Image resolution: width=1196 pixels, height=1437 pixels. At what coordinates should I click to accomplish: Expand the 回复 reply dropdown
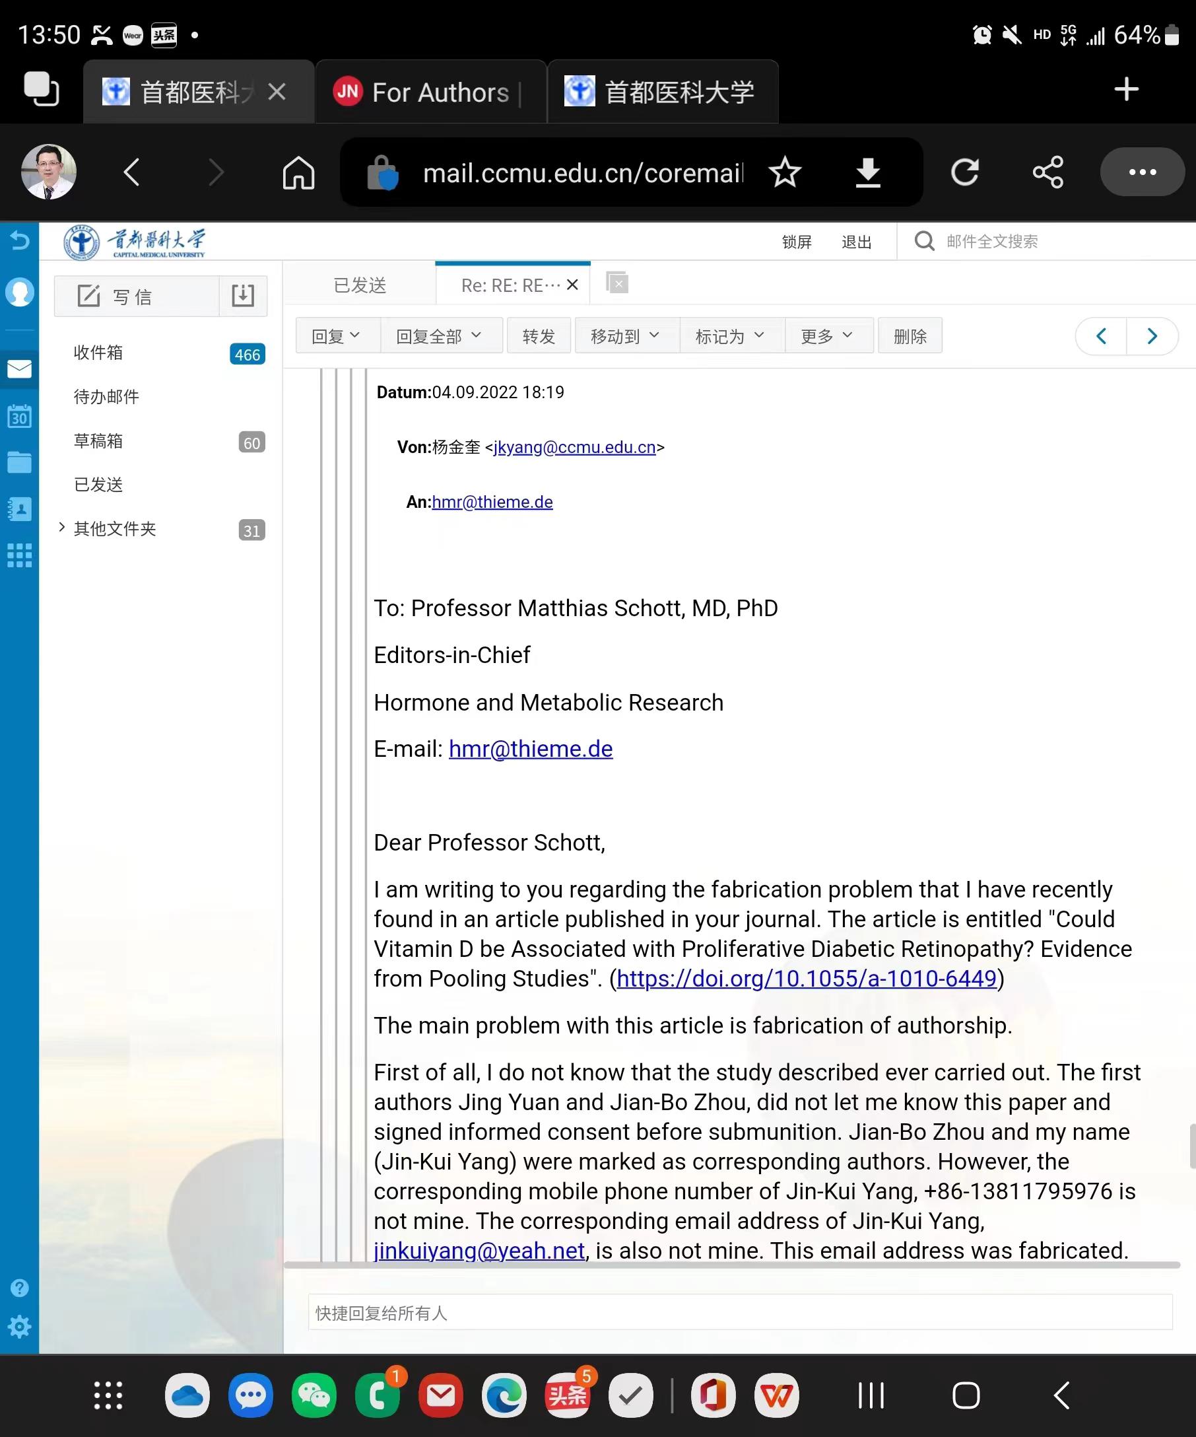tap(337, 335)
